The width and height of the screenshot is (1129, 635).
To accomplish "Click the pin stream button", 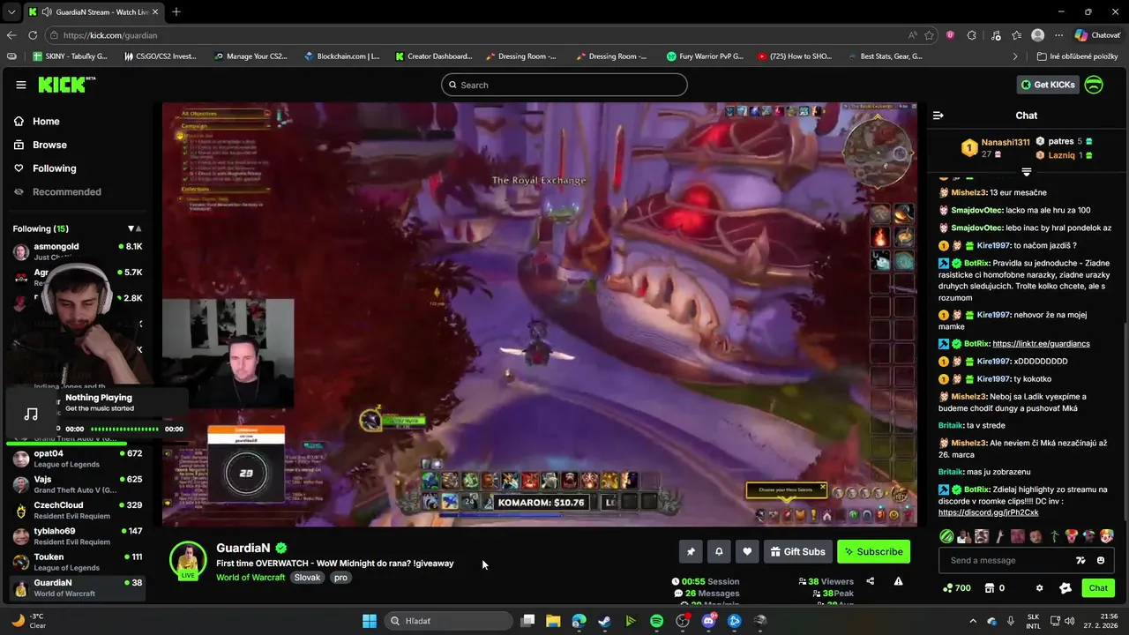I will (691, 552).
